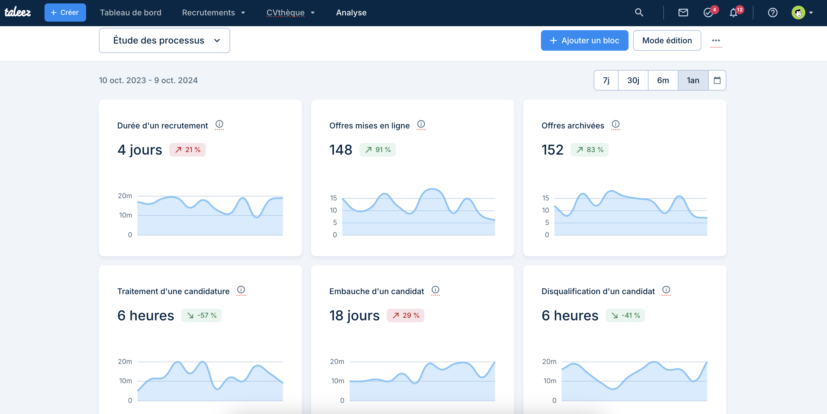Click info icon beside Embauche d'un candidat
The width and height of the screenshot is (827, 414).
tap(435, 290)
